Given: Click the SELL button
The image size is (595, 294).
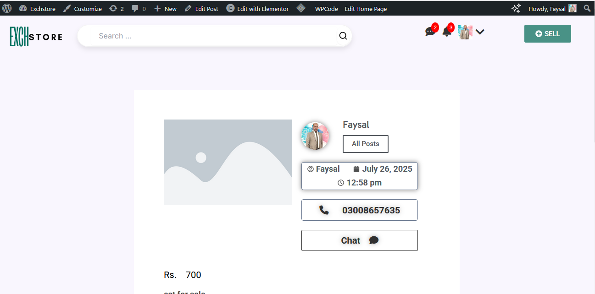Looking at the screenshot, I should [x=547, y=33].
